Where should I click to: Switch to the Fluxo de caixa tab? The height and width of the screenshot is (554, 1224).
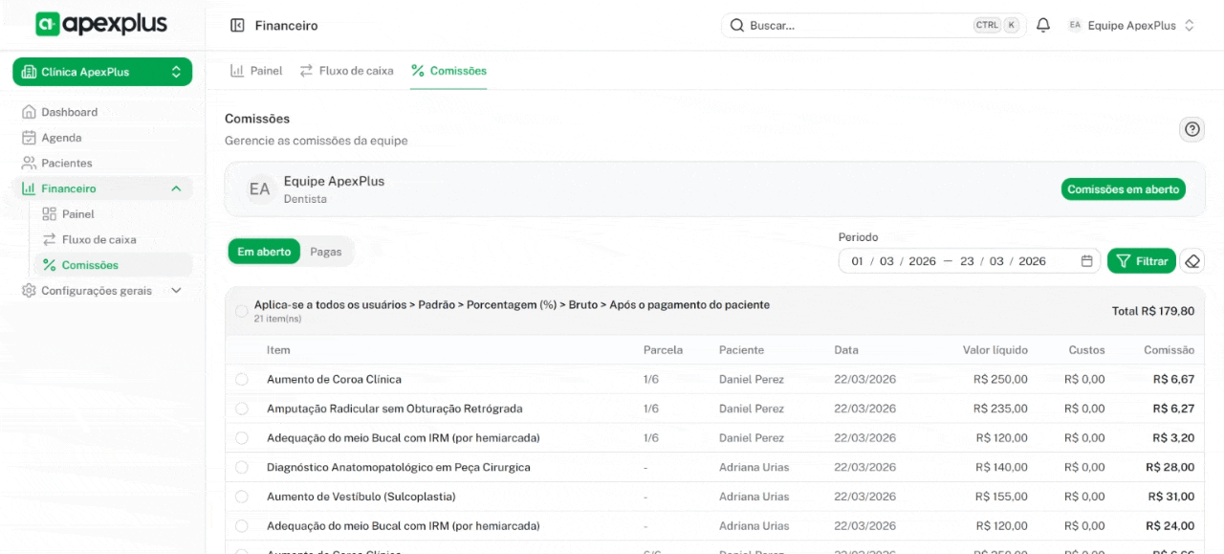[x=346, y=71]
